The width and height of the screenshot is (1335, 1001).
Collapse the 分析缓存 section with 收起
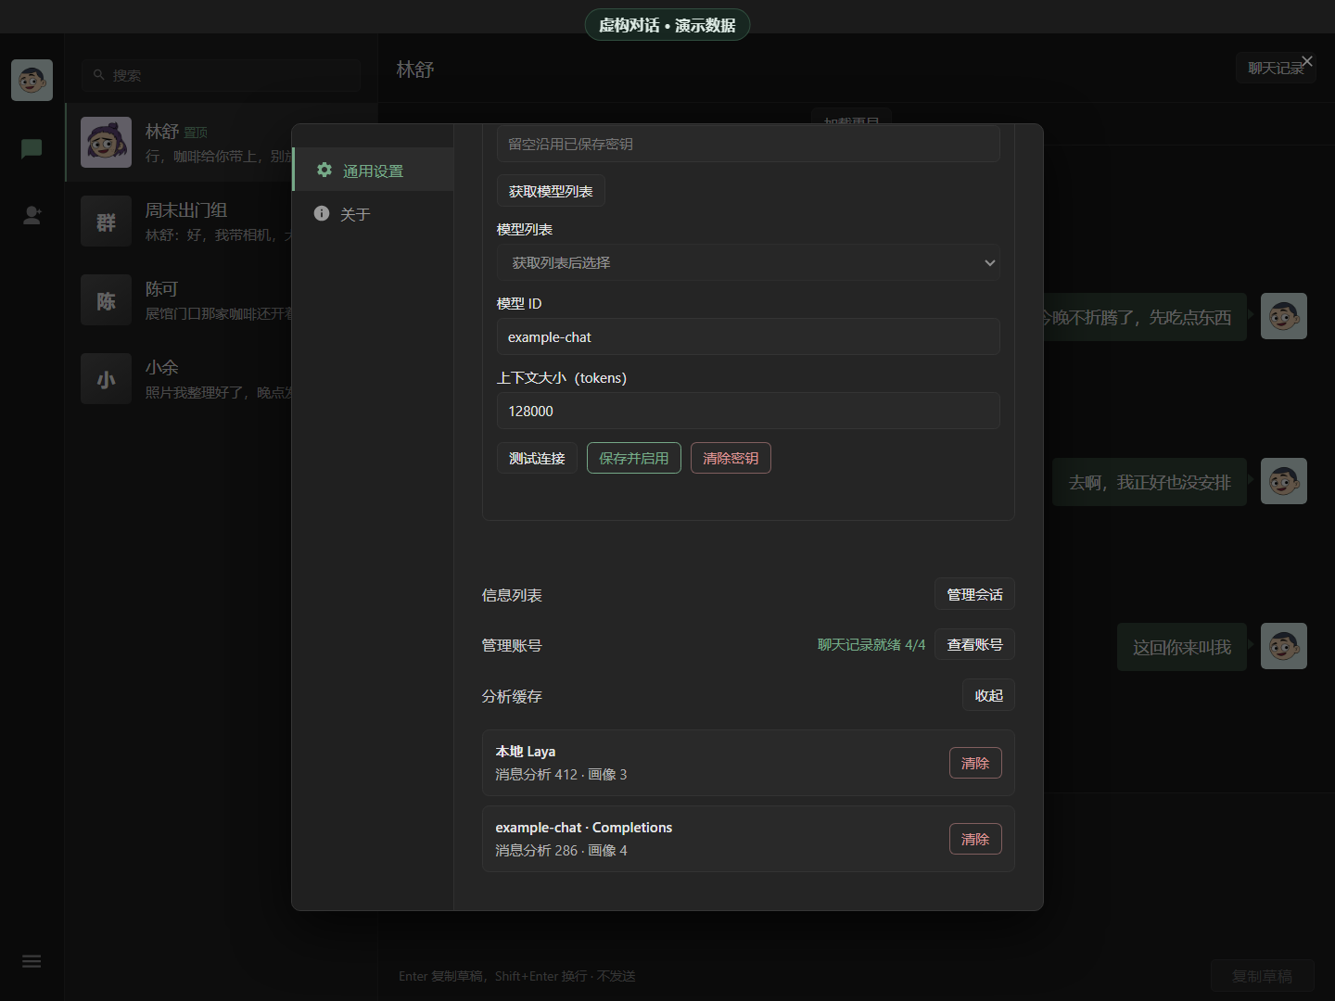988,695
